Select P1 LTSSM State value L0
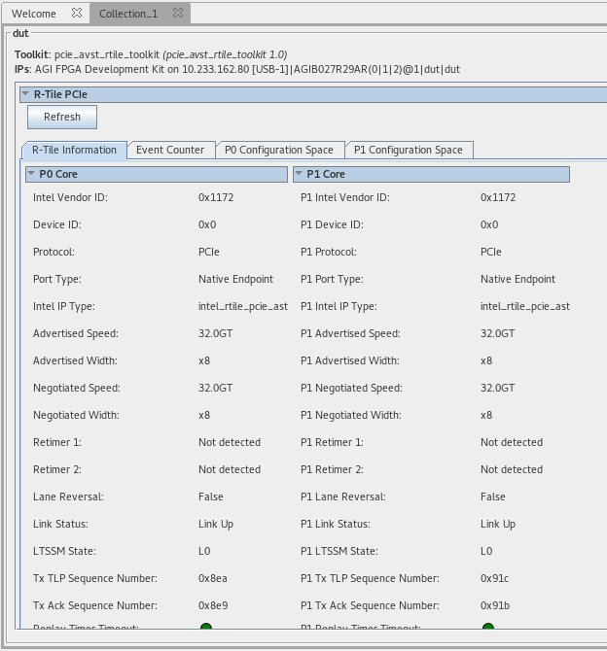This screenshot has height=651, width=607. coord(486,551)
